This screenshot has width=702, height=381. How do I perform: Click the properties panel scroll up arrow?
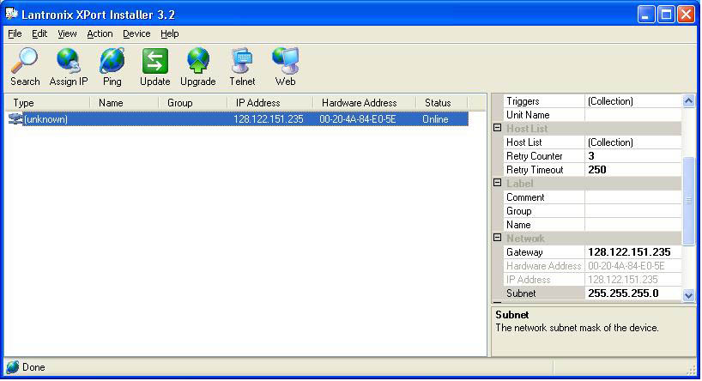click(688, 100)
